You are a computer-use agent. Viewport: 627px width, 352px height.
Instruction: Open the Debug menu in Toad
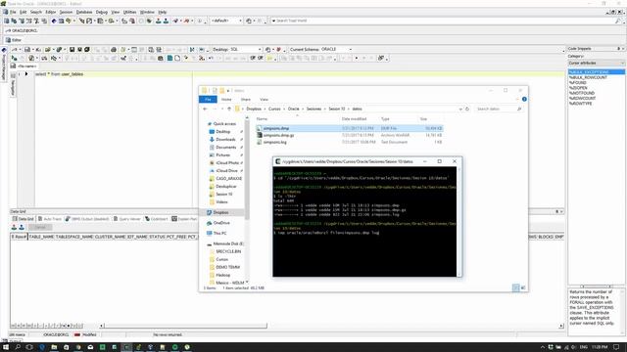(x=102, y=12)
